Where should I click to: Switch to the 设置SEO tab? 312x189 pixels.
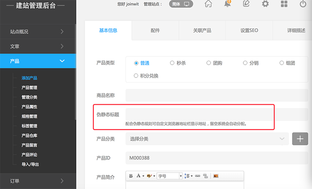249,30
